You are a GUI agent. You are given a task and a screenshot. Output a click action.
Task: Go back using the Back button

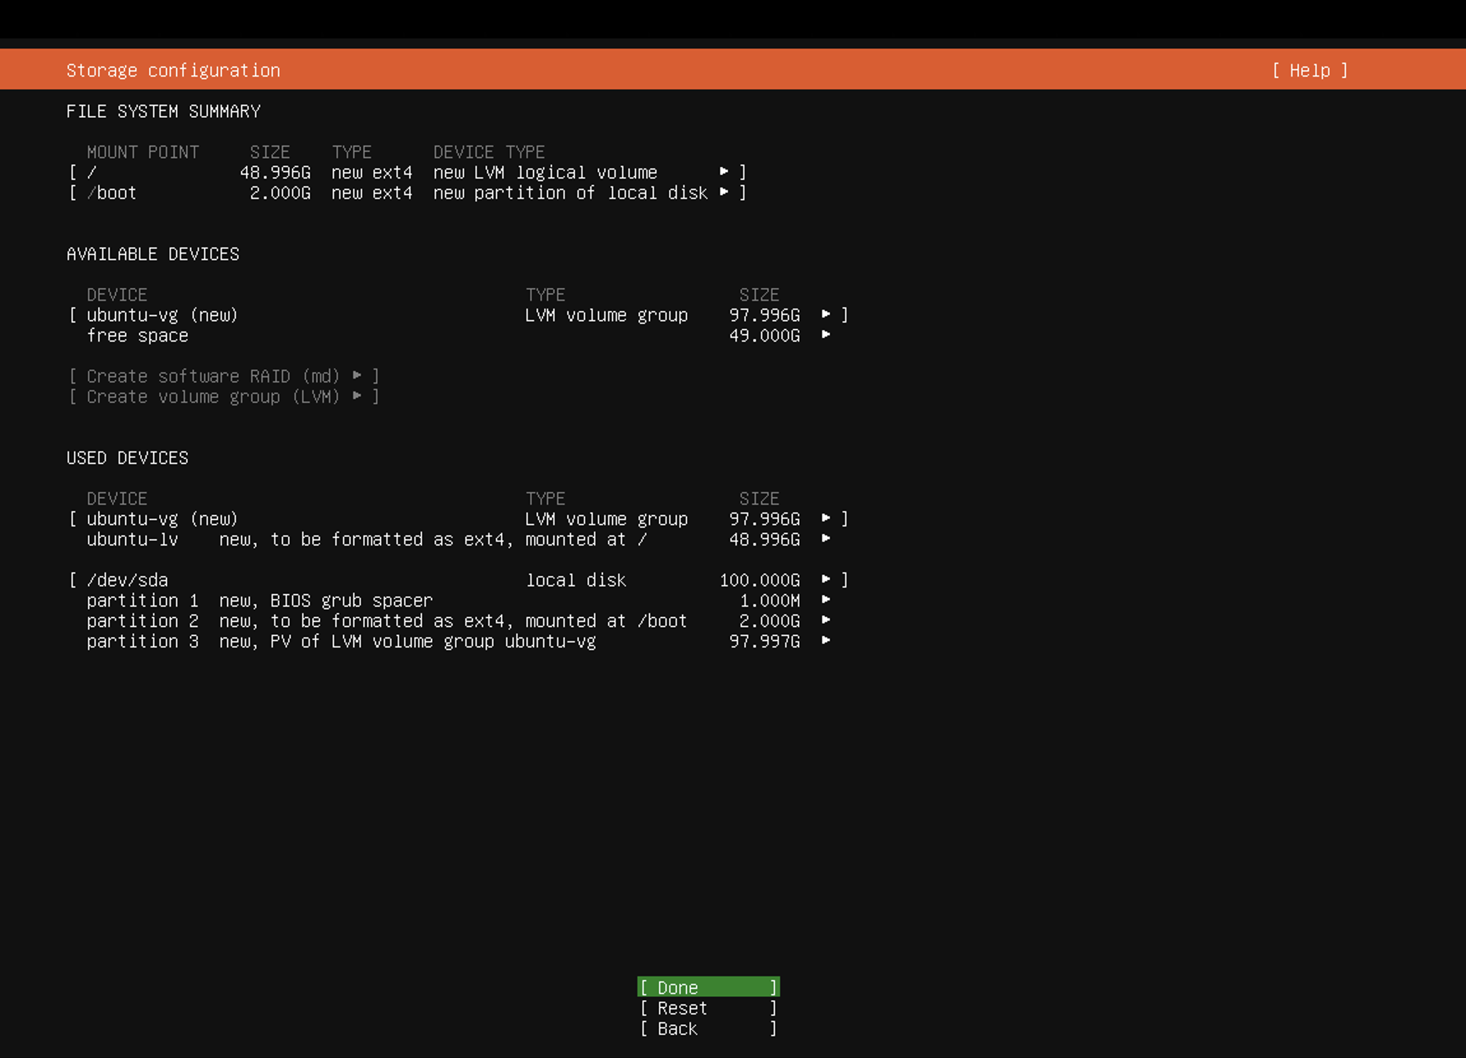click(x=708, y=1028)
